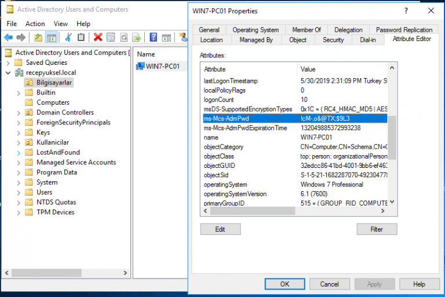Expand the Saved Queries node
The height and width of the screenshot is (297, 445).
8,63
